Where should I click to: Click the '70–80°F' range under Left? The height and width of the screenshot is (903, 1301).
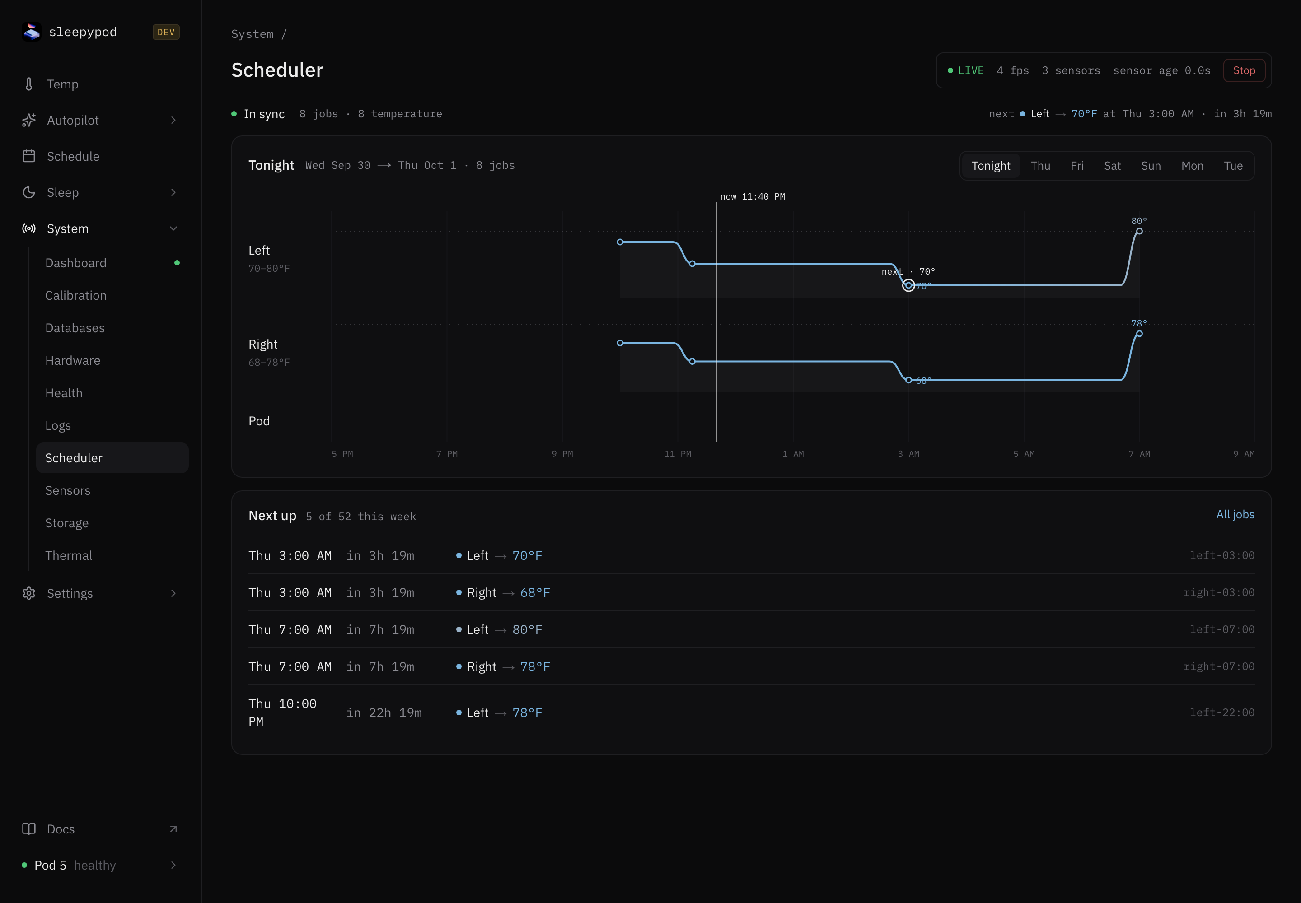[269, 268]
